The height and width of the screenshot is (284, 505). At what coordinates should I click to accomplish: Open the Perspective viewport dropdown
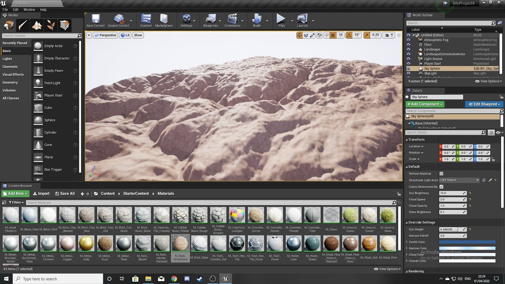point(105,35)
